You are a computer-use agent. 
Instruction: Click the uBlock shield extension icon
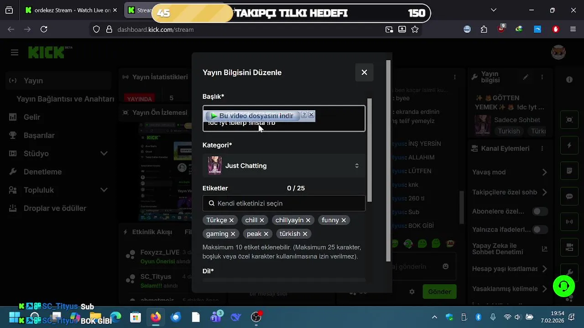point(501,29)
